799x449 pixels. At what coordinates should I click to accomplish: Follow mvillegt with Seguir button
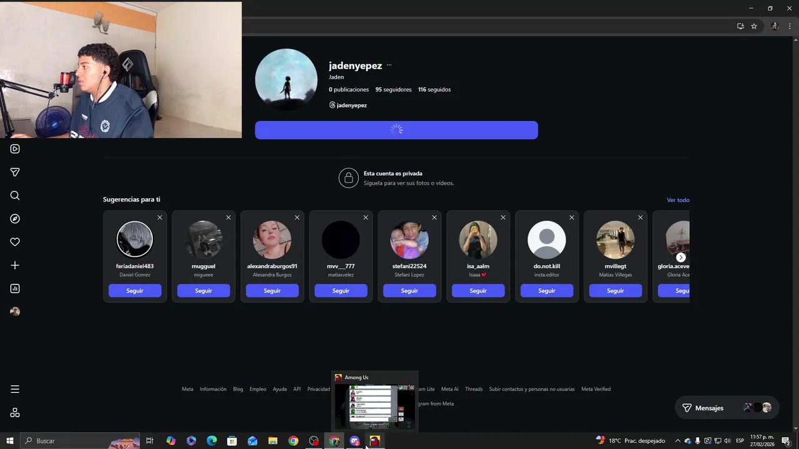[615, 291]
